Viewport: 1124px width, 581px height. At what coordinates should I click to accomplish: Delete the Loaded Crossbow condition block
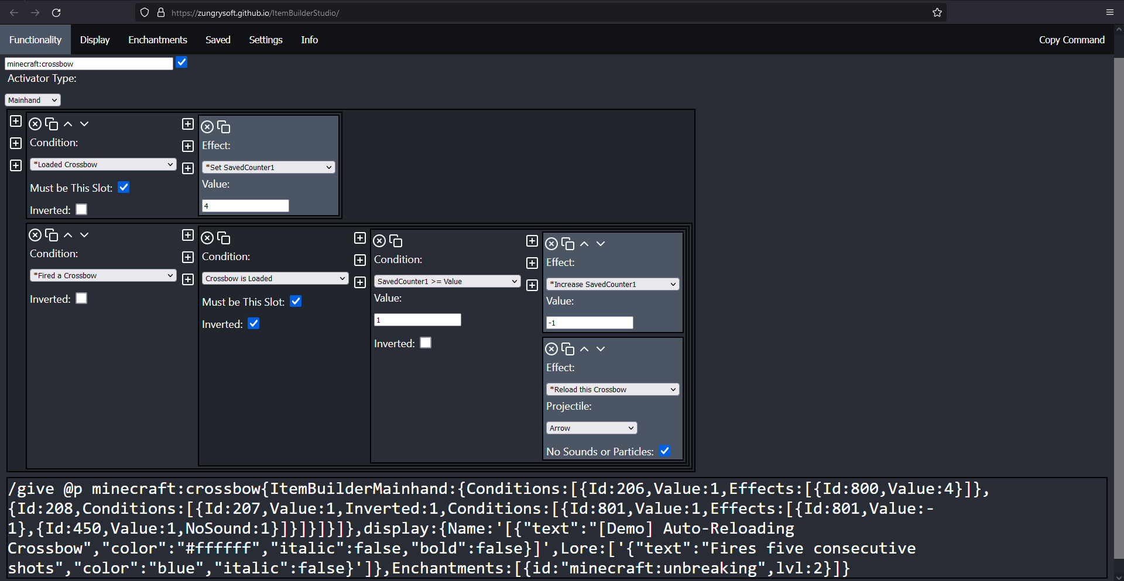pyautogui.click(x=35, y=124)
